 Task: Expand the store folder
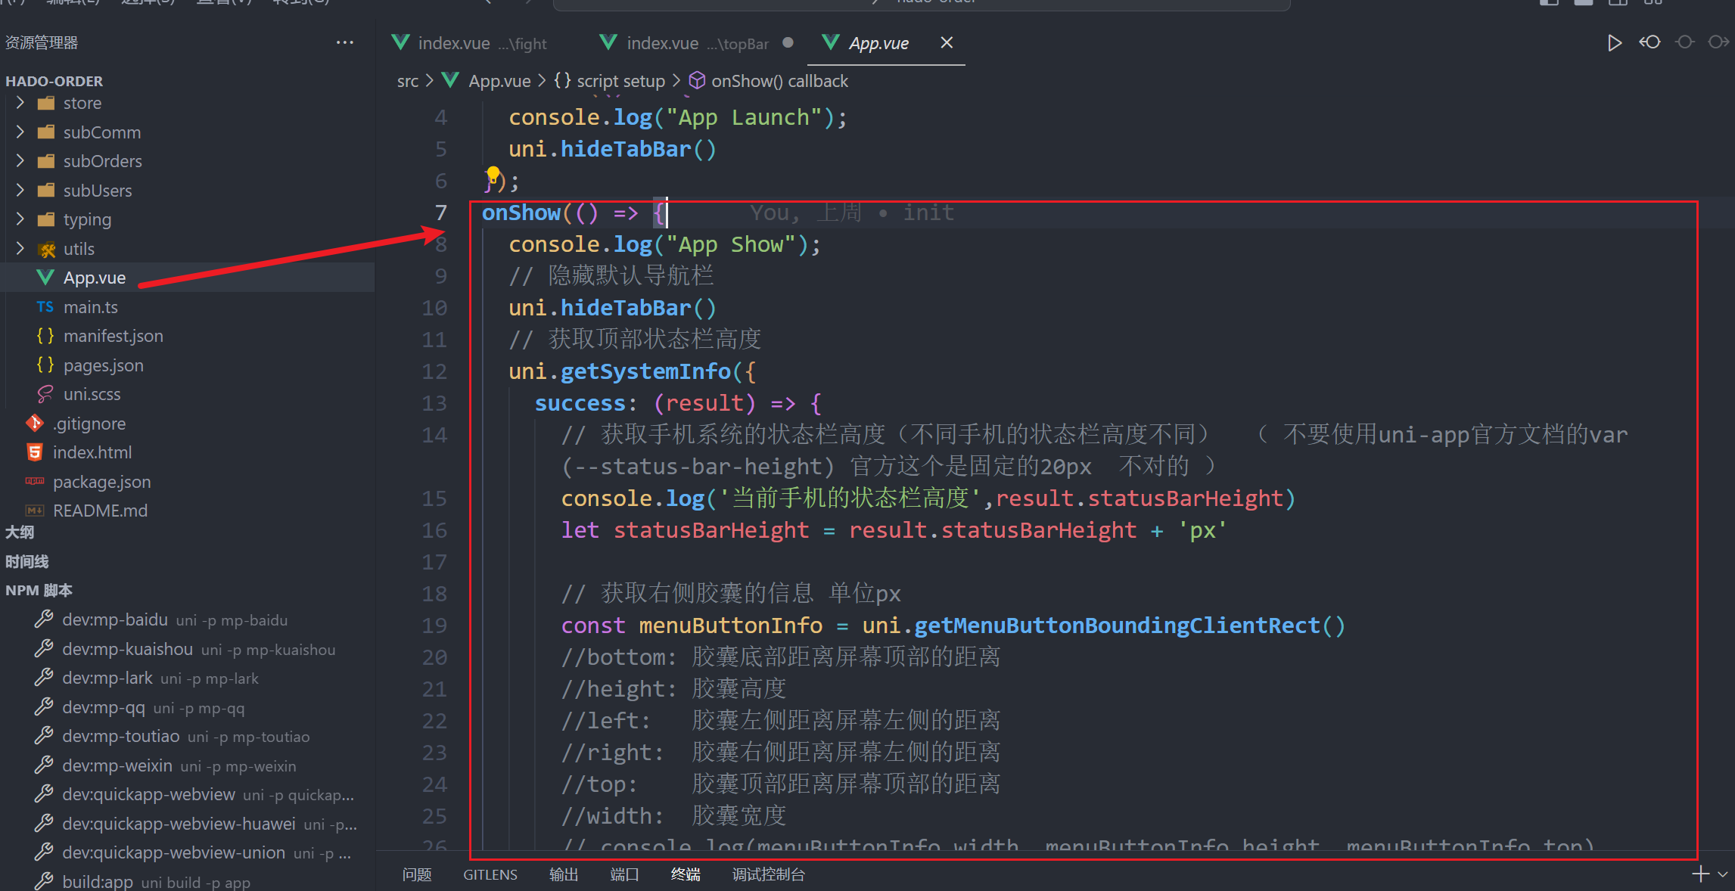[x=82, y=103]
